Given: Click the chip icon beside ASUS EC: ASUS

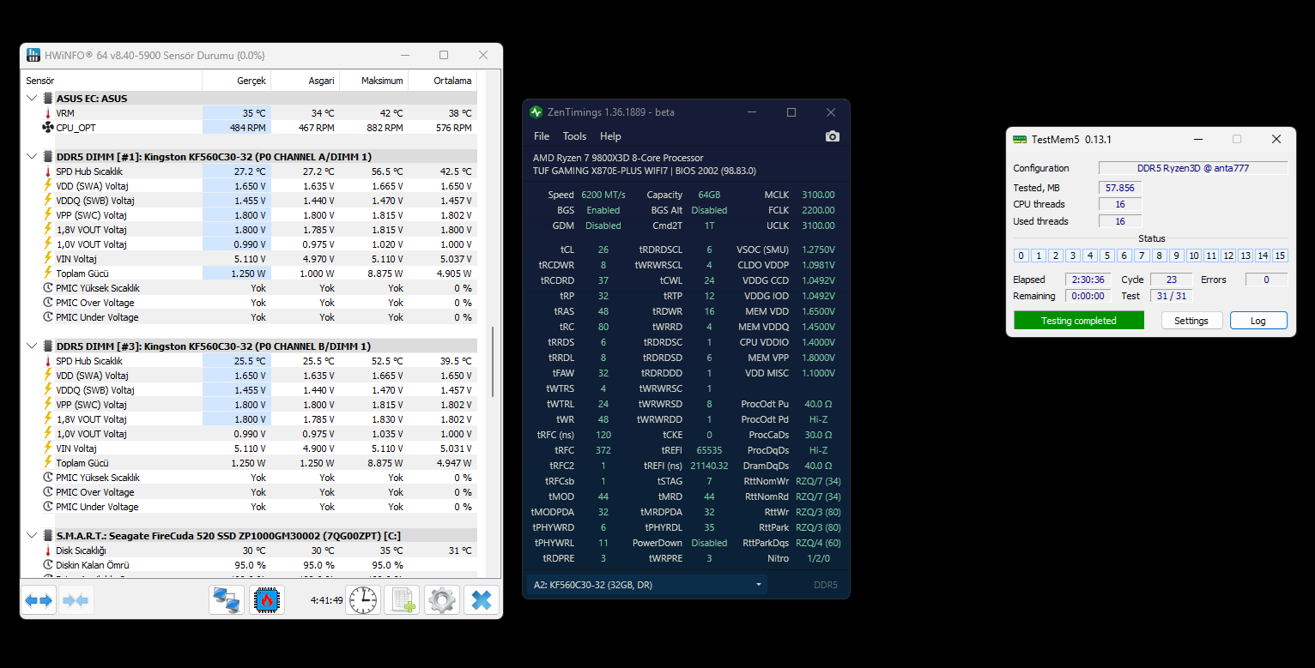Looking at the screenshot, I should (x=48, y=99).
